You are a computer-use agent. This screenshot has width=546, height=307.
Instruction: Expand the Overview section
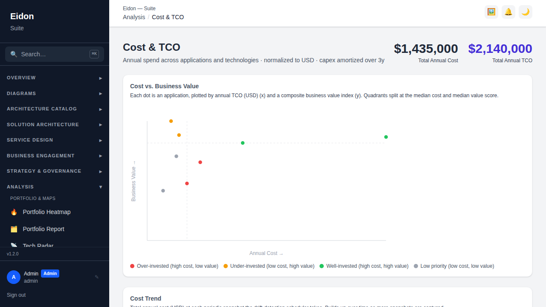[x=55, y=78]
